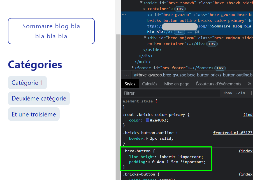
Task: Toggle the .cls class editor
Action: (240, 93)
